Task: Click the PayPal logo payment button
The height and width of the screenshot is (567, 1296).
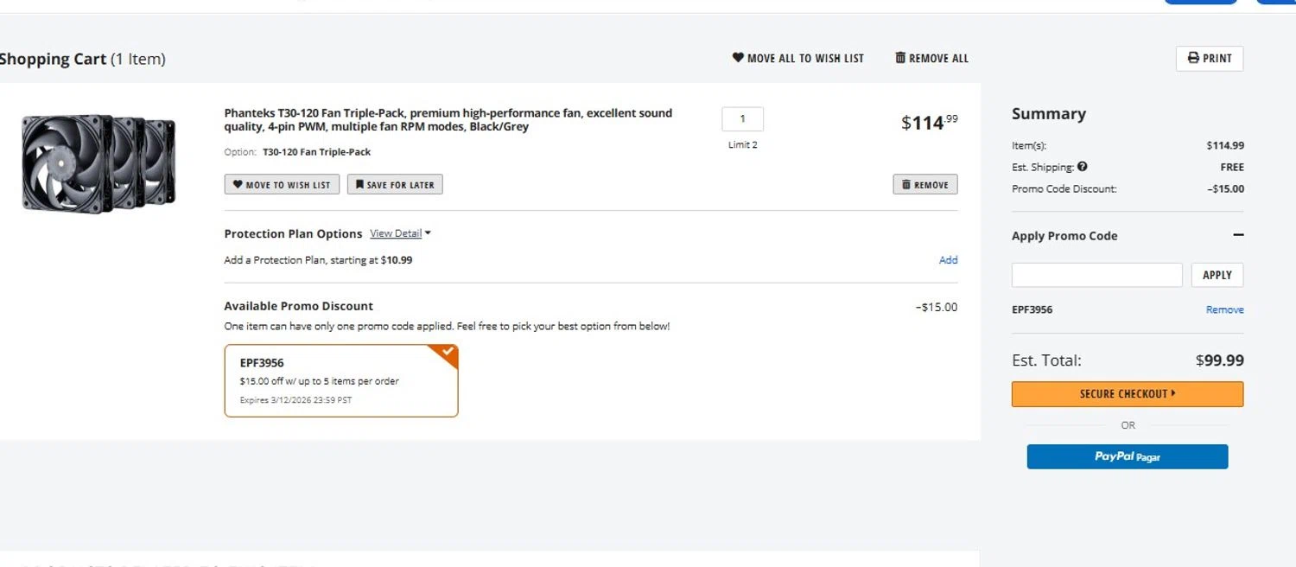Action: tap(1127, 456)
